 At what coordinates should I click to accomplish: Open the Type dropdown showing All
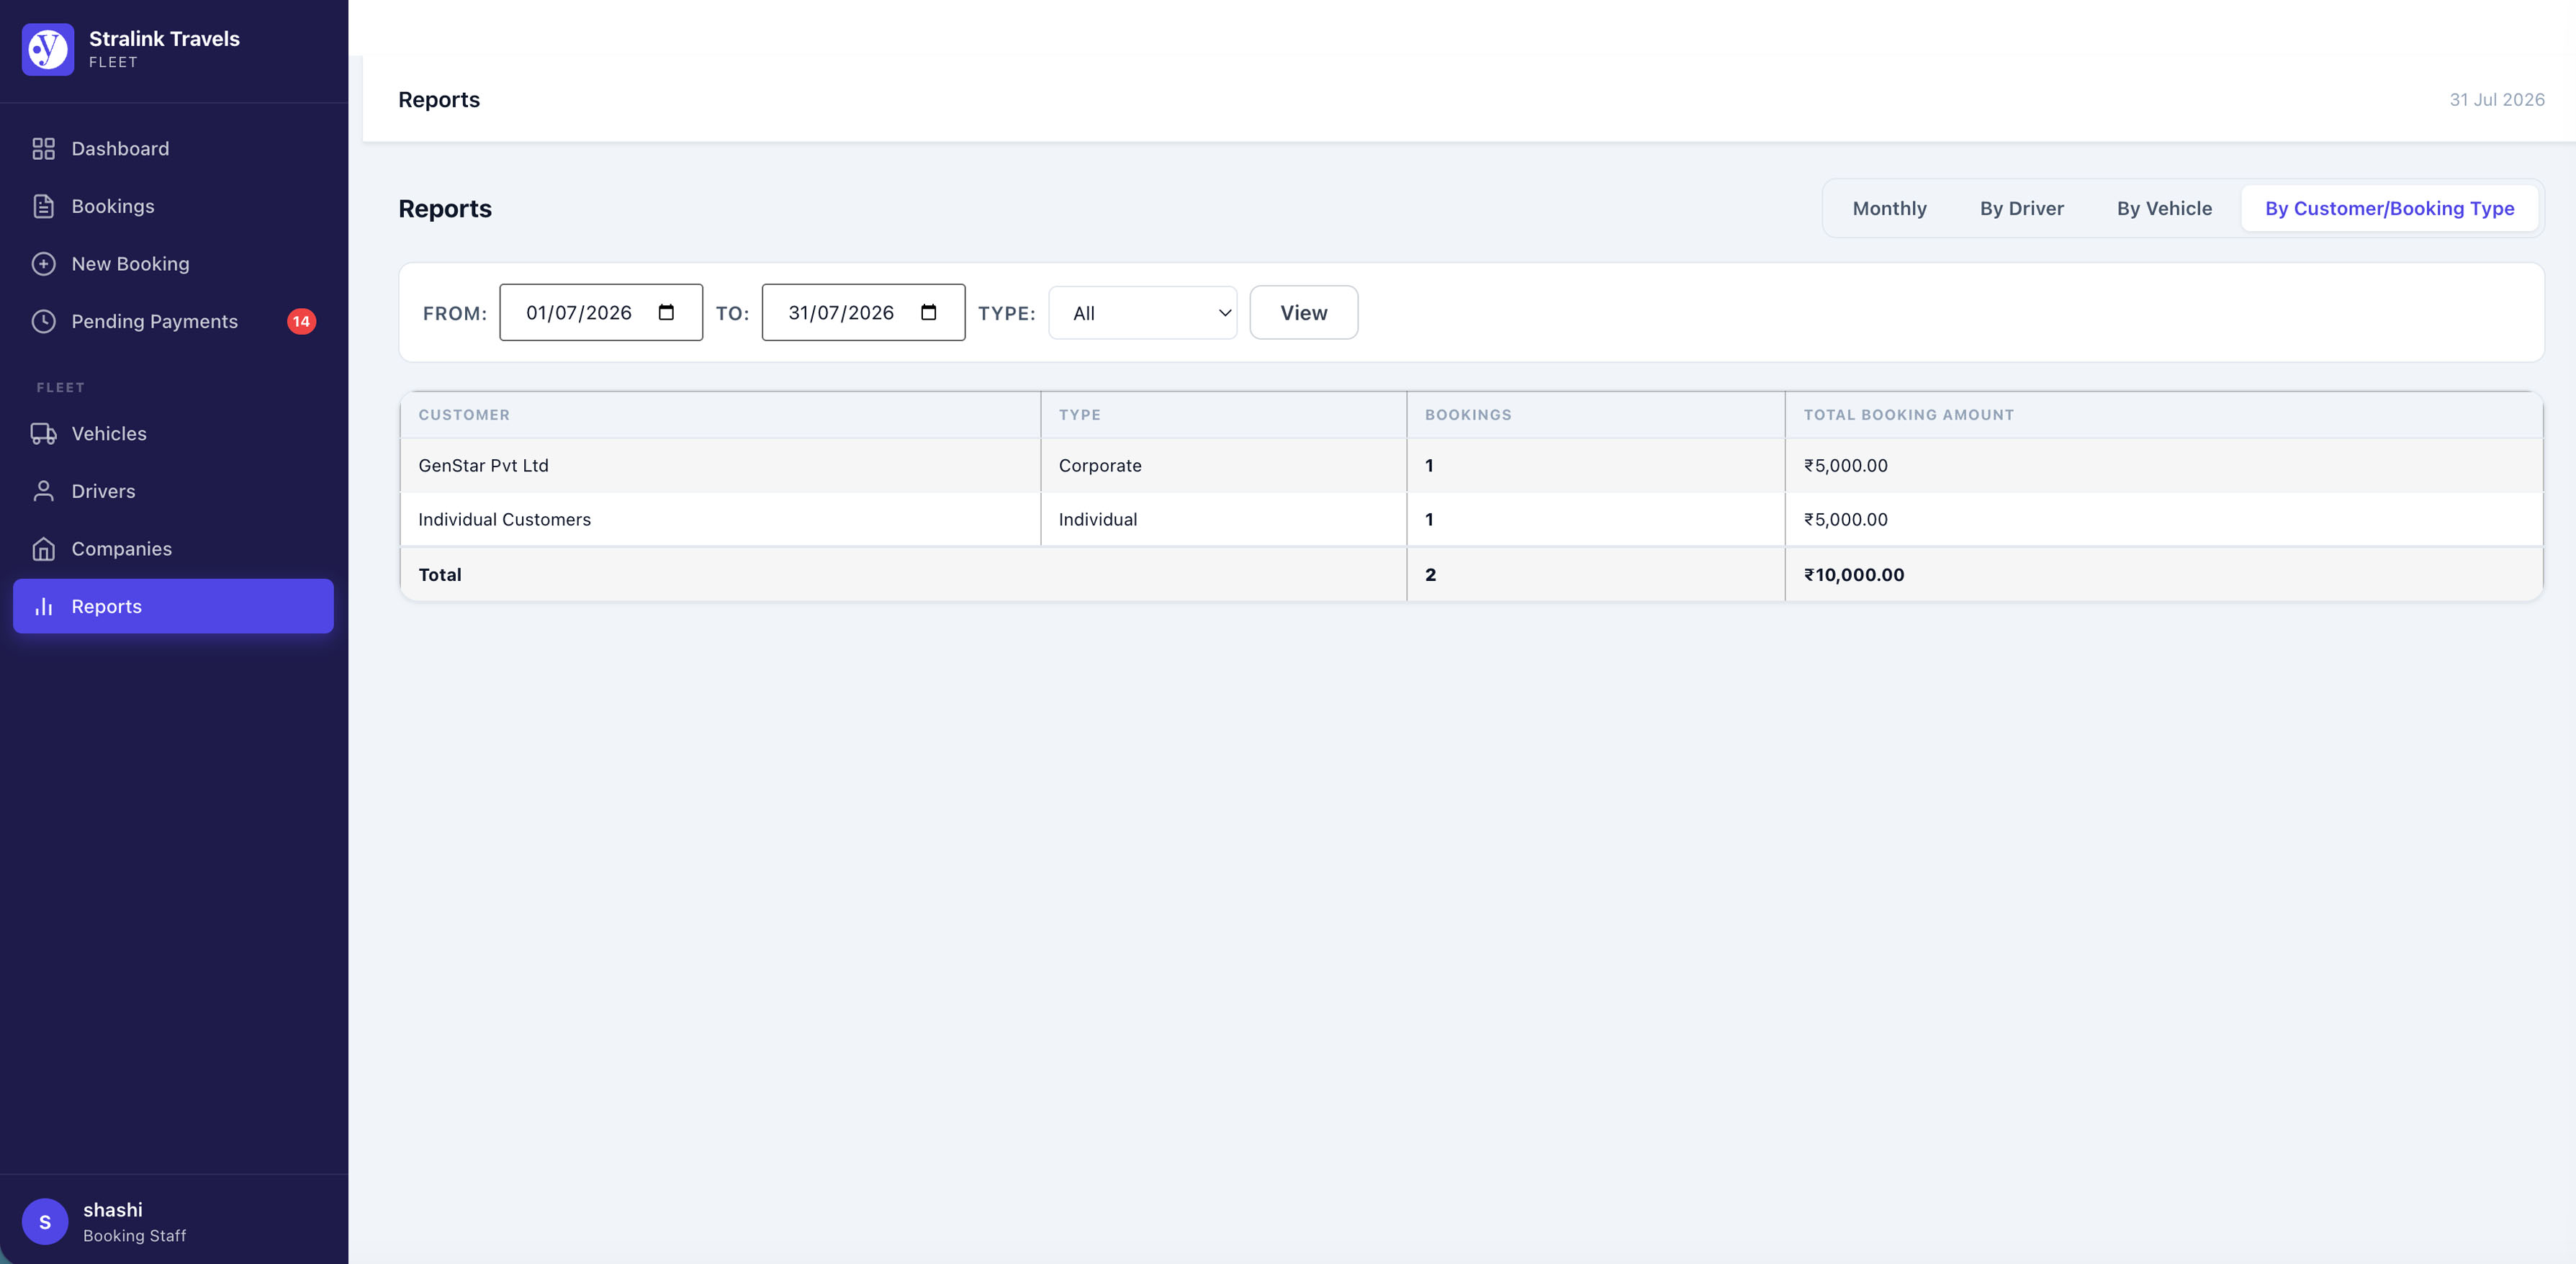[1142, 313]
